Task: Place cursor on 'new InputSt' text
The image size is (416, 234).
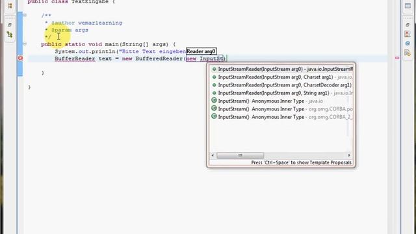Action: 205,58
